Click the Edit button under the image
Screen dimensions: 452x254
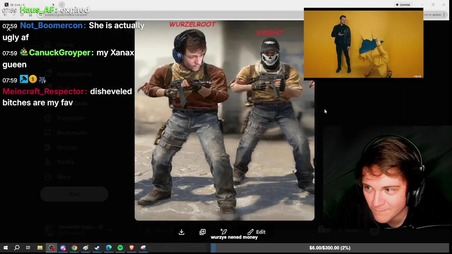click(256, 232)
